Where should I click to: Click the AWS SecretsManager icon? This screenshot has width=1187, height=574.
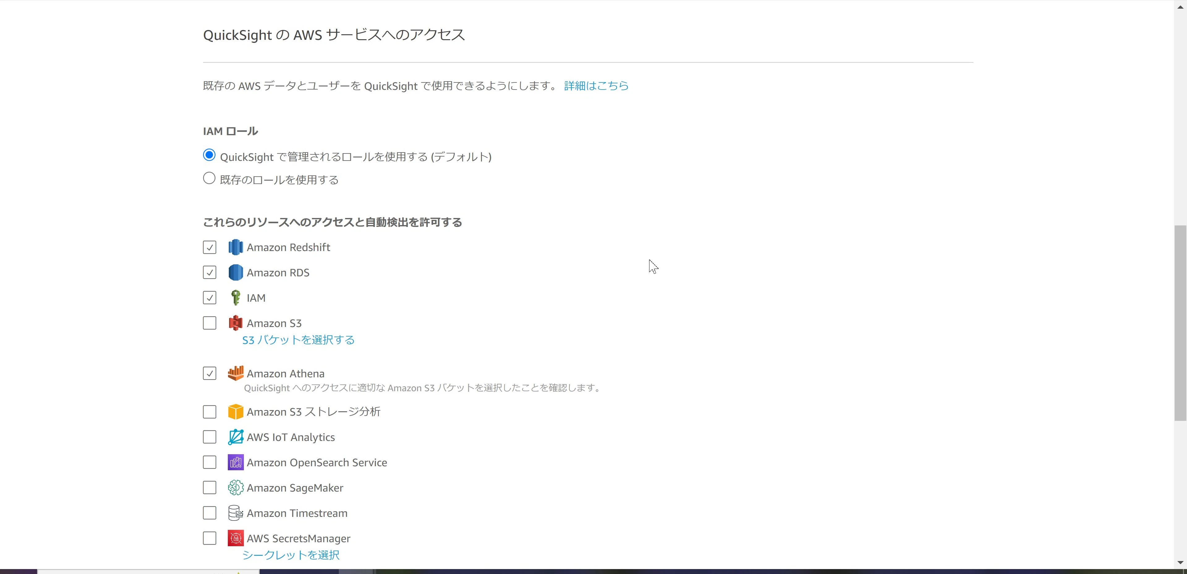236,538
